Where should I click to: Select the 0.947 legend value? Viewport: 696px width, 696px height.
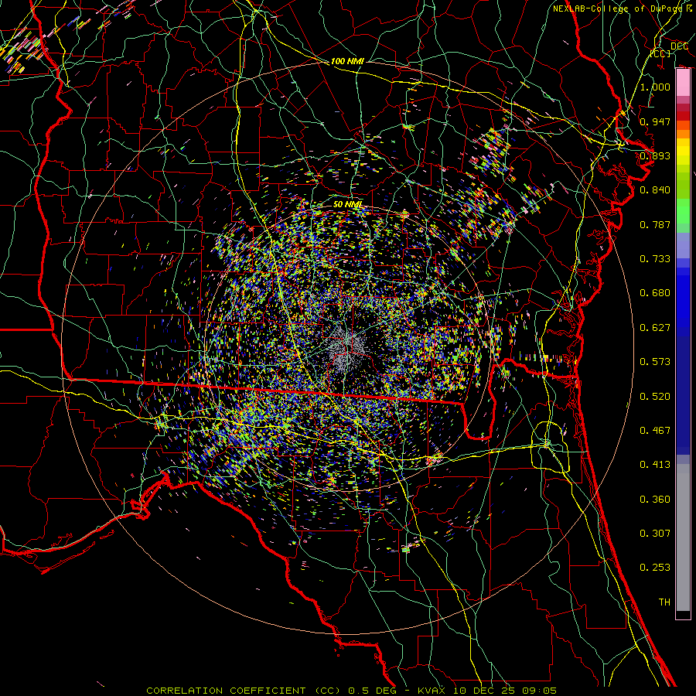(655, 121)
